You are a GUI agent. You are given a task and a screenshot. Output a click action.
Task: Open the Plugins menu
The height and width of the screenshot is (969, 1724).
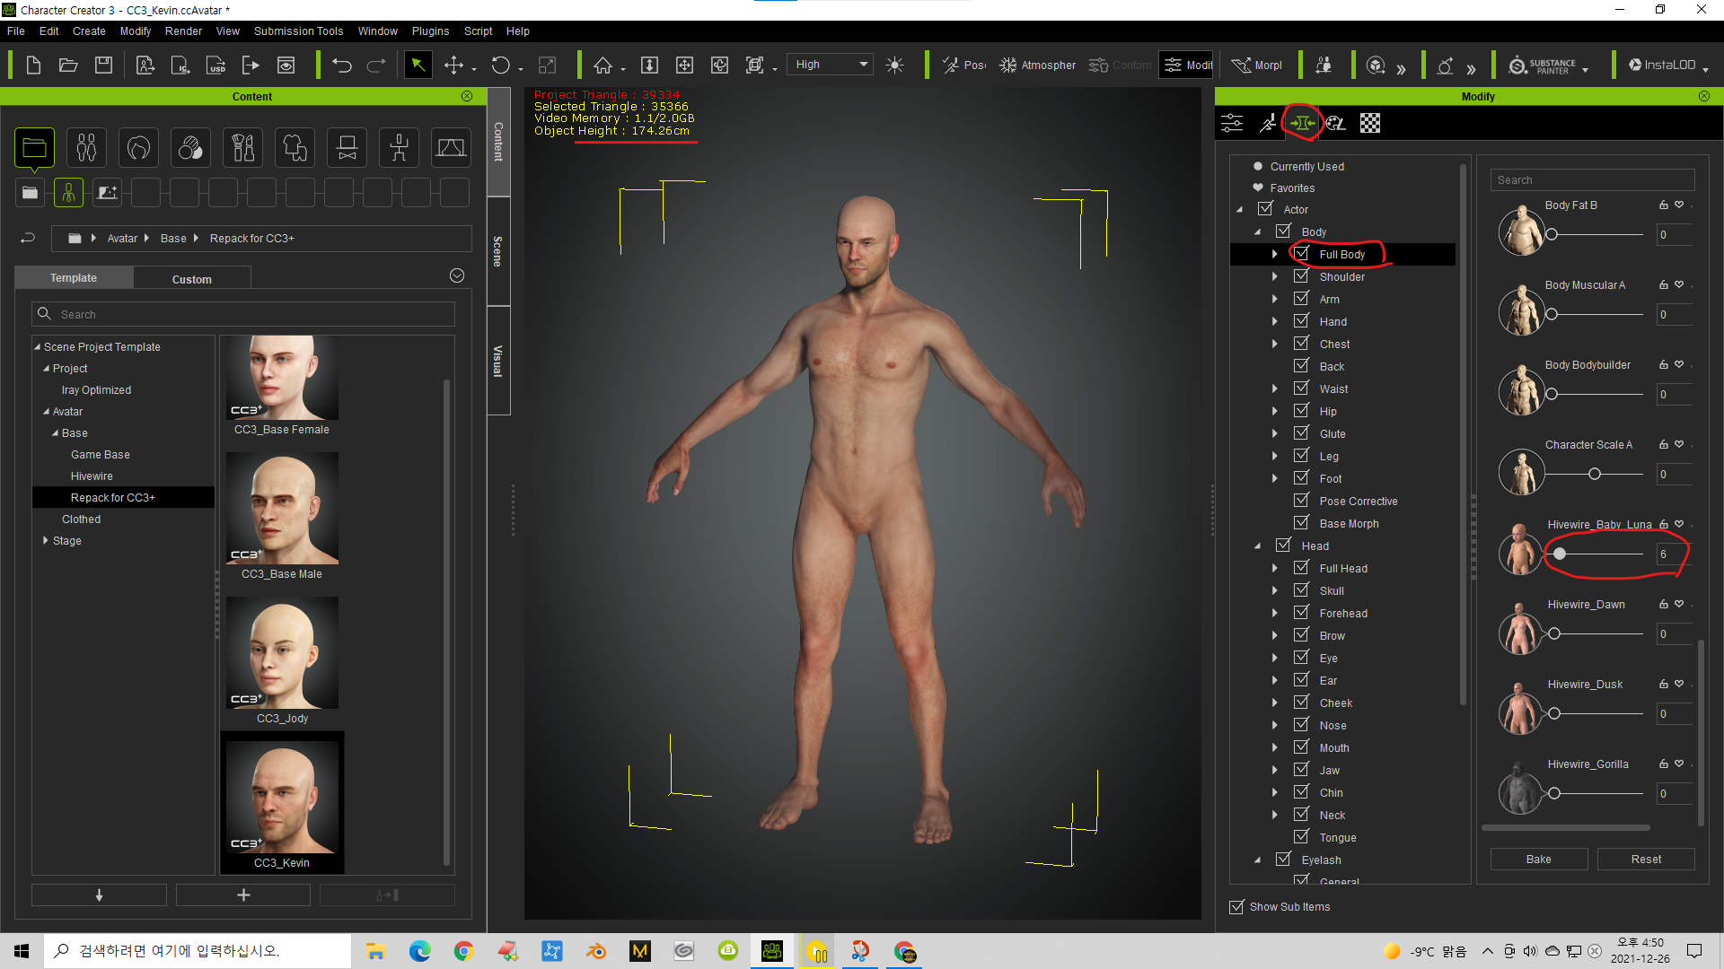click(430, 31)
